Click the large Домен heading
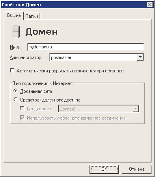The height and width of the screenshot is (177, 155). coord(41,32)
